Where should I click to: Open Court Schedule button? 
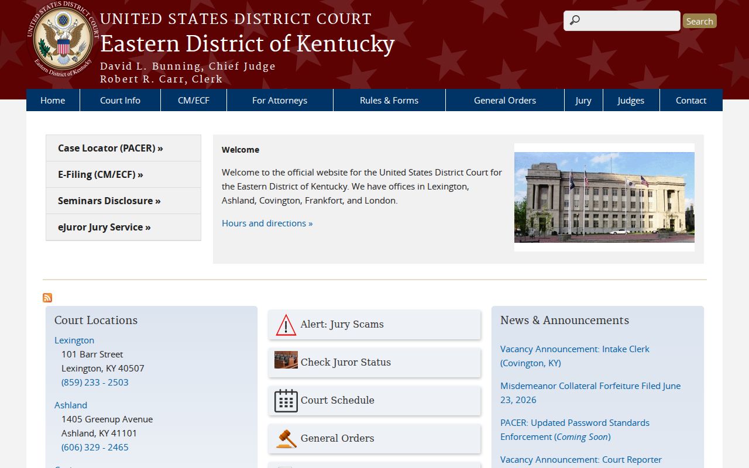click(x=374, y=401)
